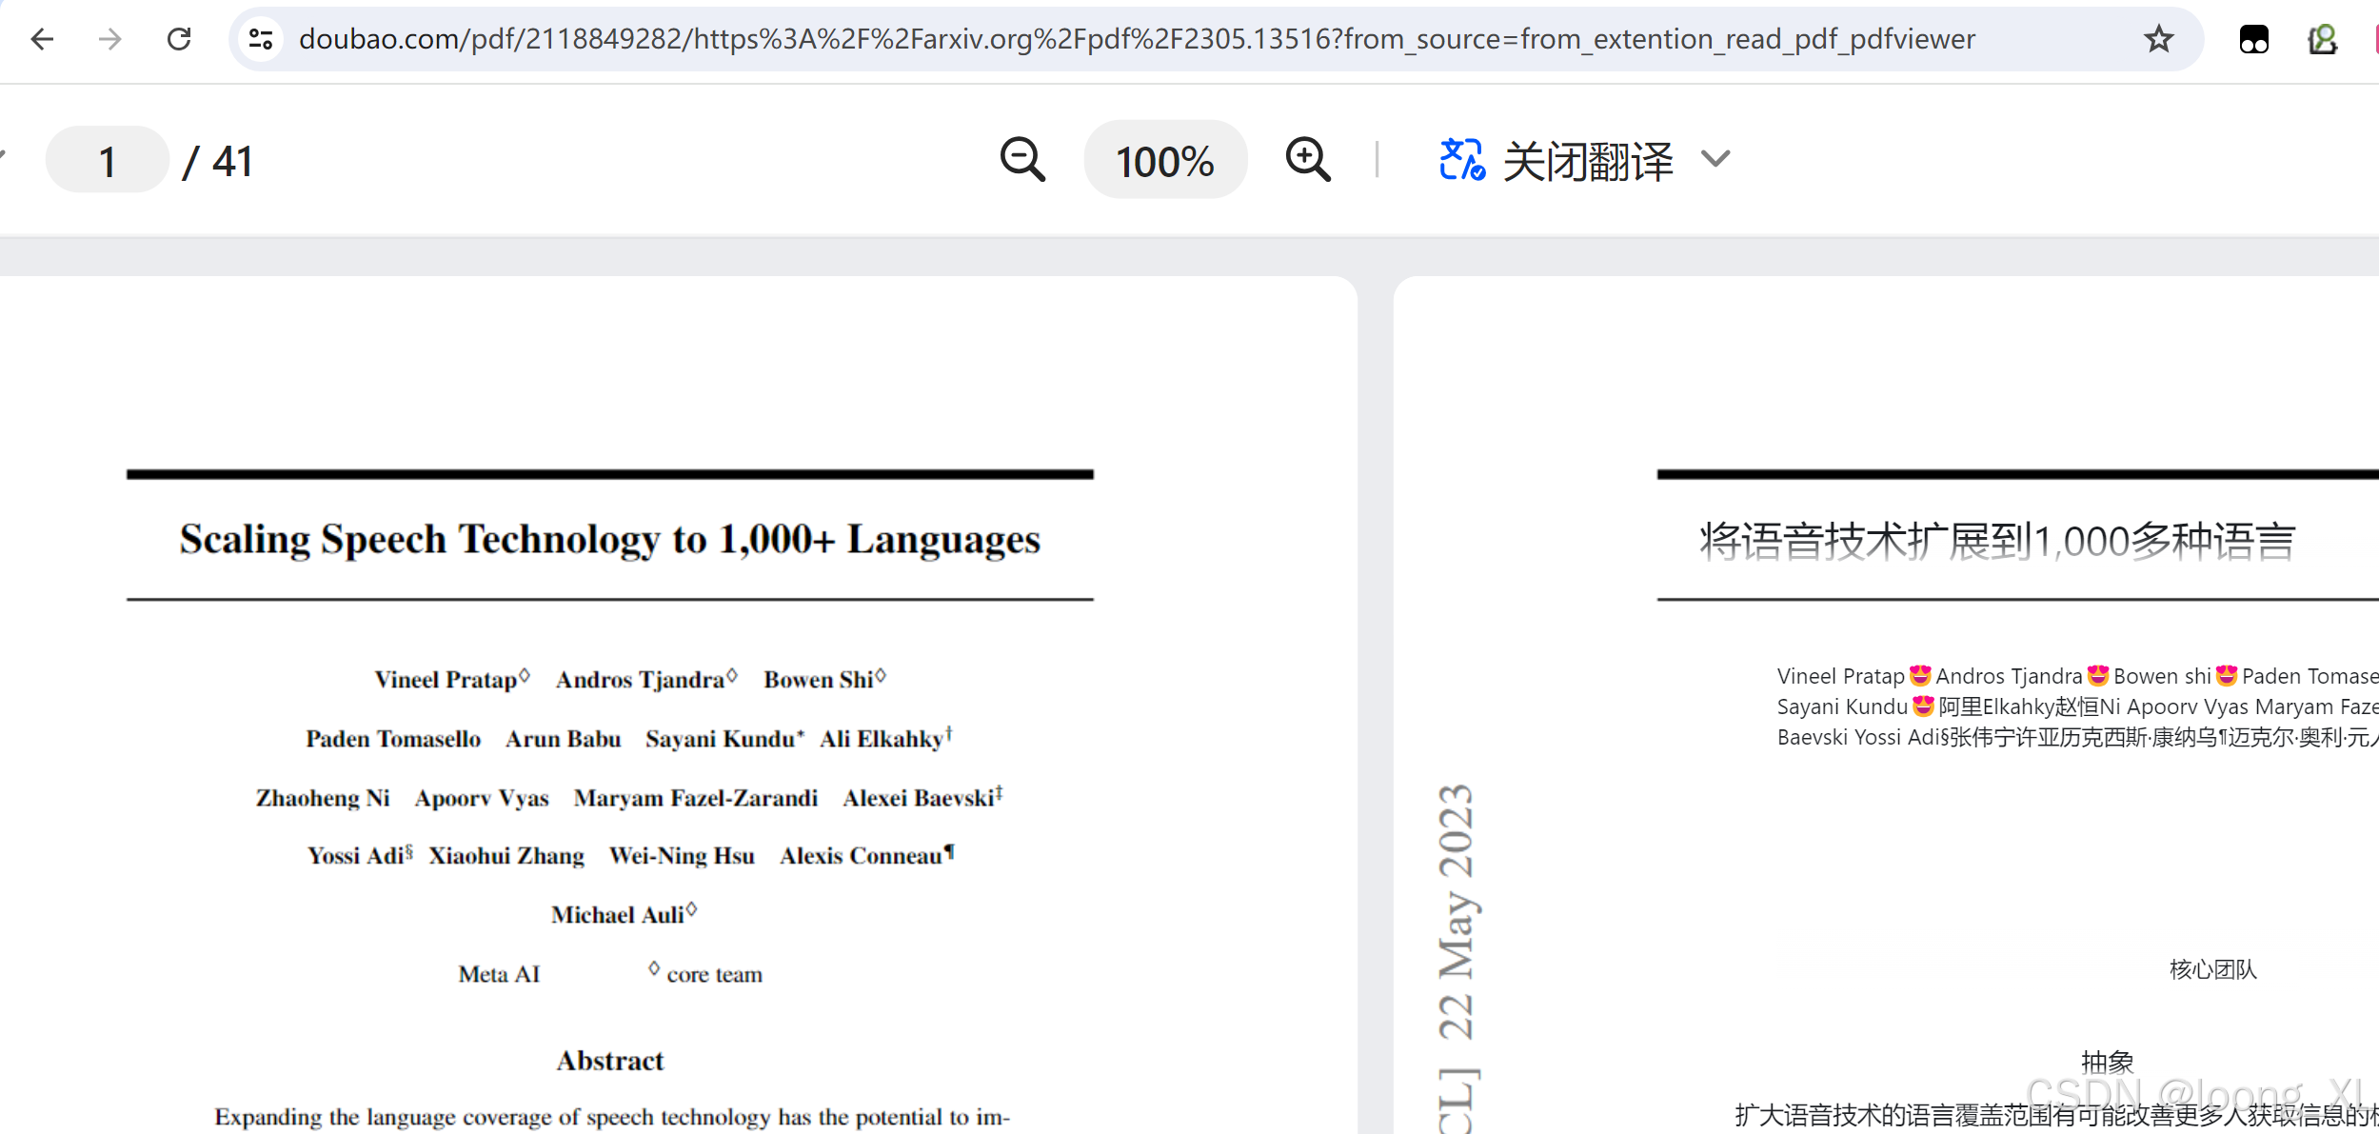Open the site information icon in address bar

click(261, 39)
